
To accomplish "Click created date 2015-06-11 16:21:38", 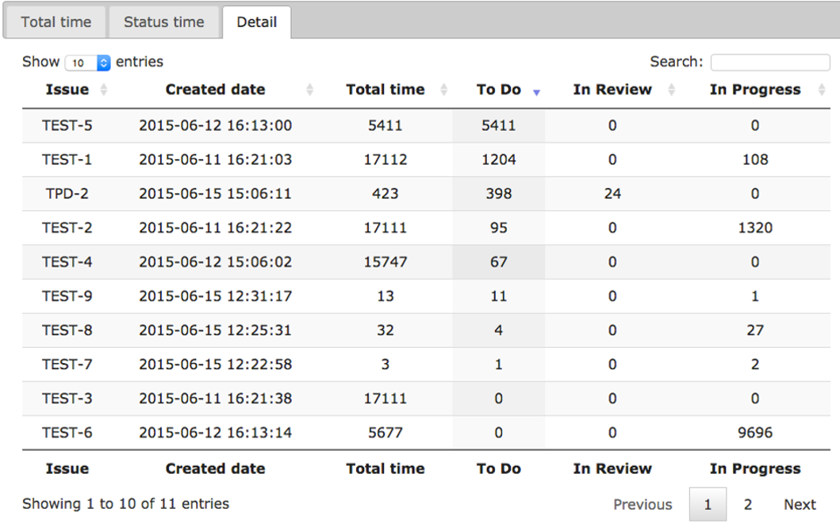I will pos(216,399).
